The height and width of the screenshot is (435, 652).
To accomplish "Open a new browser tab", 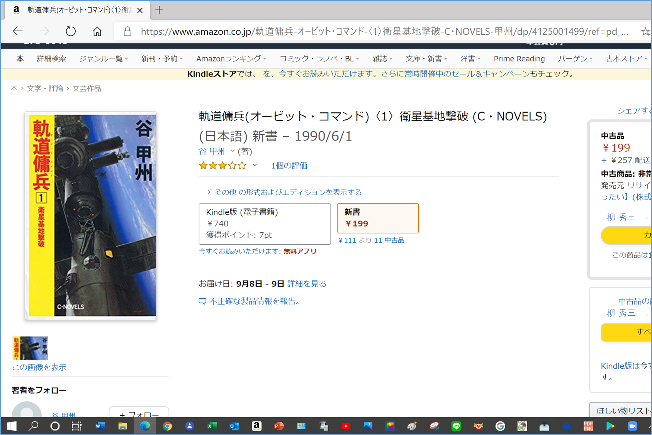I will pyautogui.click(x=159, y=10).
